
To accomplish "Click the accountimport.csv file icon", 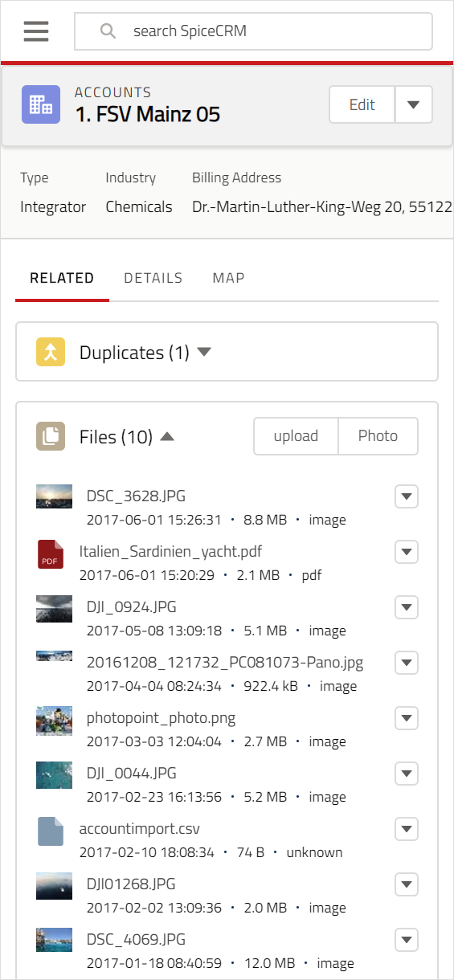I will tap(51, 831).
